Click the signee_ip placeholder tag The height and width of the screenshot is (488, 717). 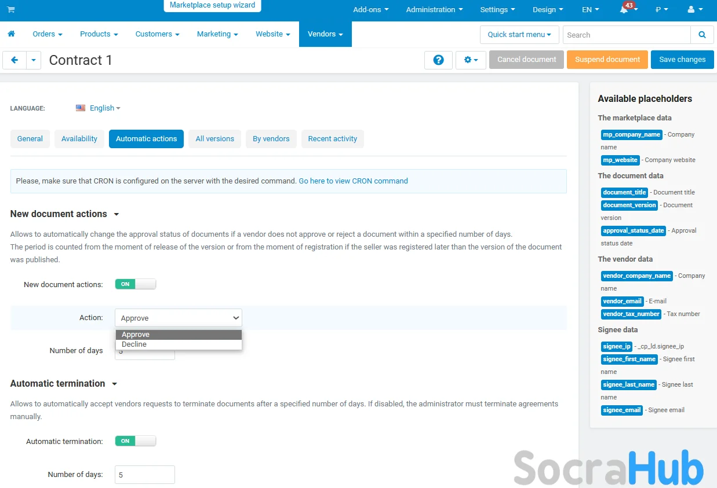point(617,346)
